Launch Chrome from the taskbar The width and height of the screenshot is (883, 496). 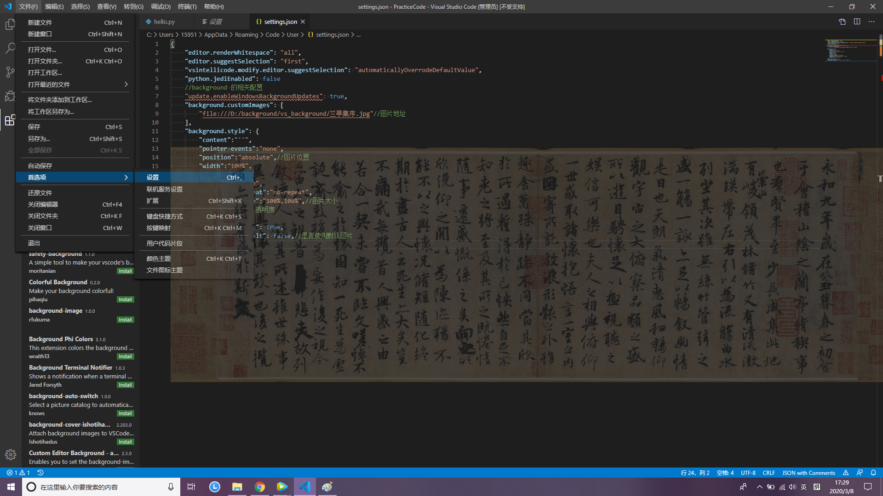(259, 486)
